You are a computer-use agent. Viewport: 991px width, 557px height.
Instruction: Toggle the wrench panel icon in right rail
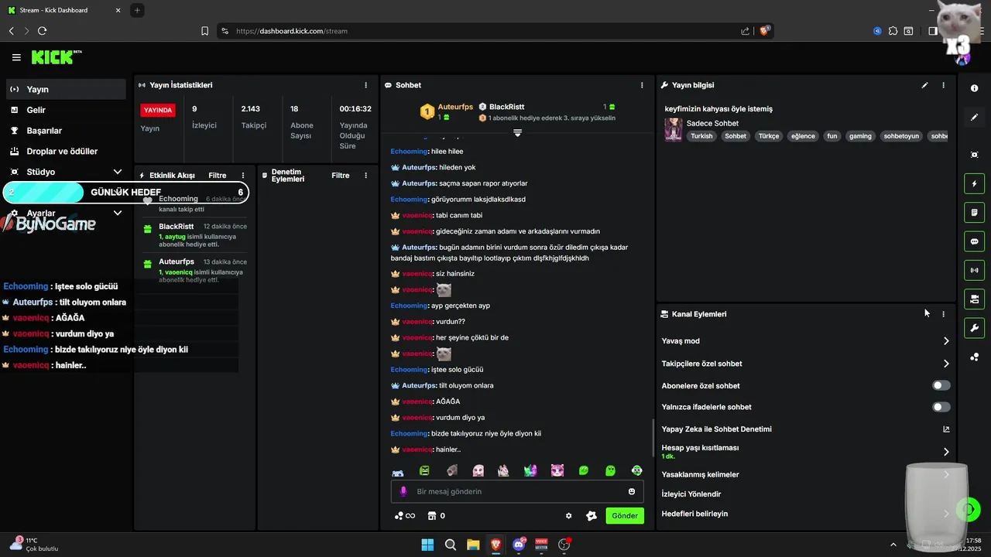point(975,328)
